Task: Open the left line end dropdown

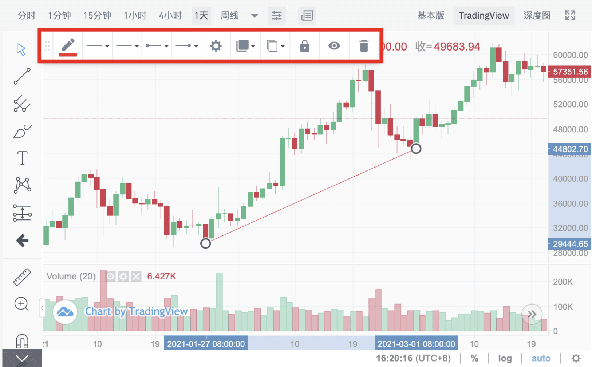Action: [x=157, y=46]
